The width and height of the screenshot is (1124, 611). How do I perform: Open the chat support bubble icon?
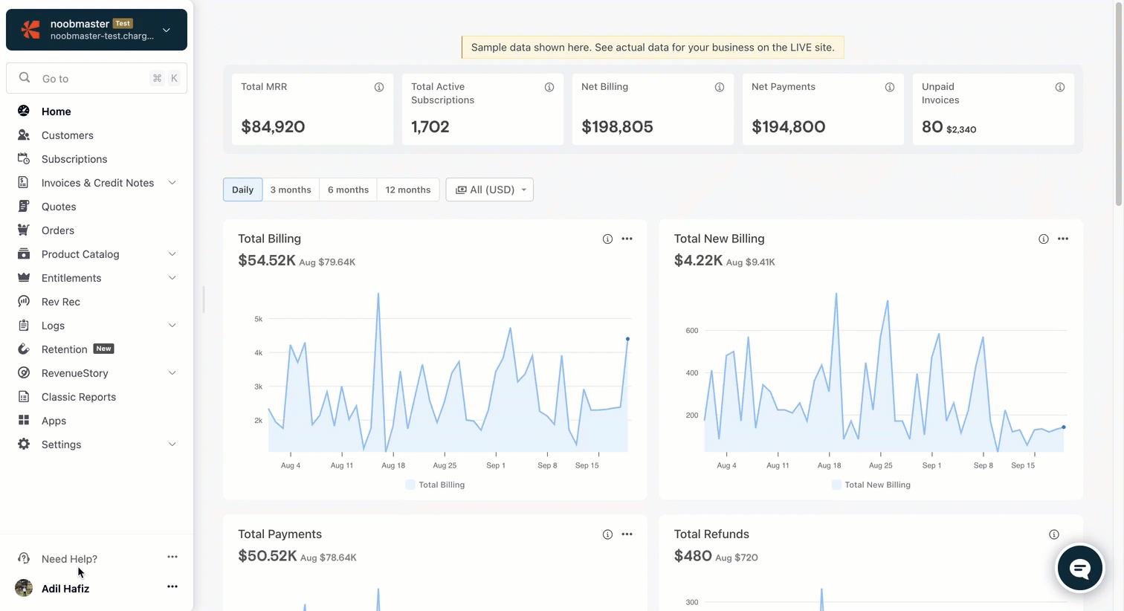1079,569
